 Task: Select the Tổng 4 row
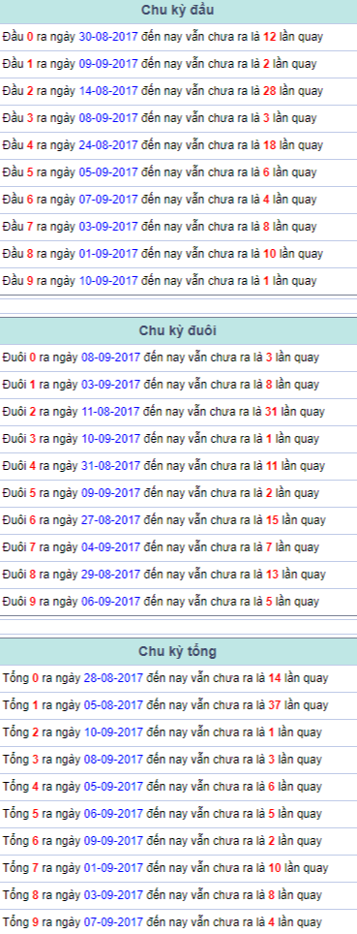pos(178,787)
